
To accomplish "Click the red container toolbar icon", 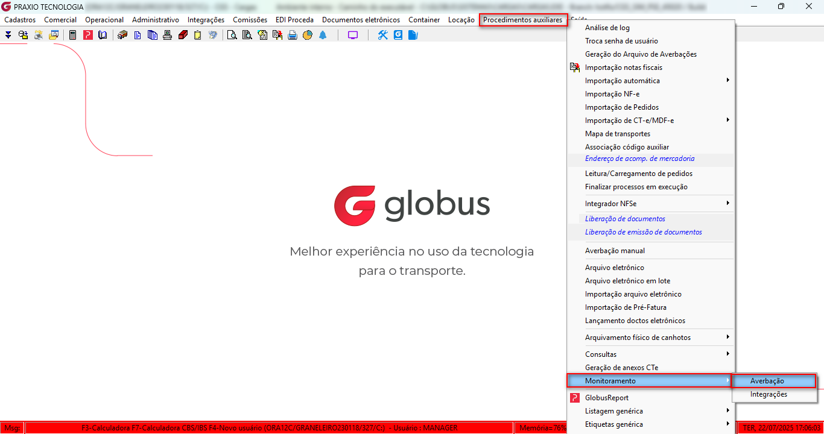I will click(183, 35).
